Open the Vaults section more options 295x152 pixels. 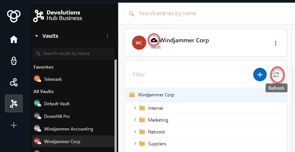[107, 36]
